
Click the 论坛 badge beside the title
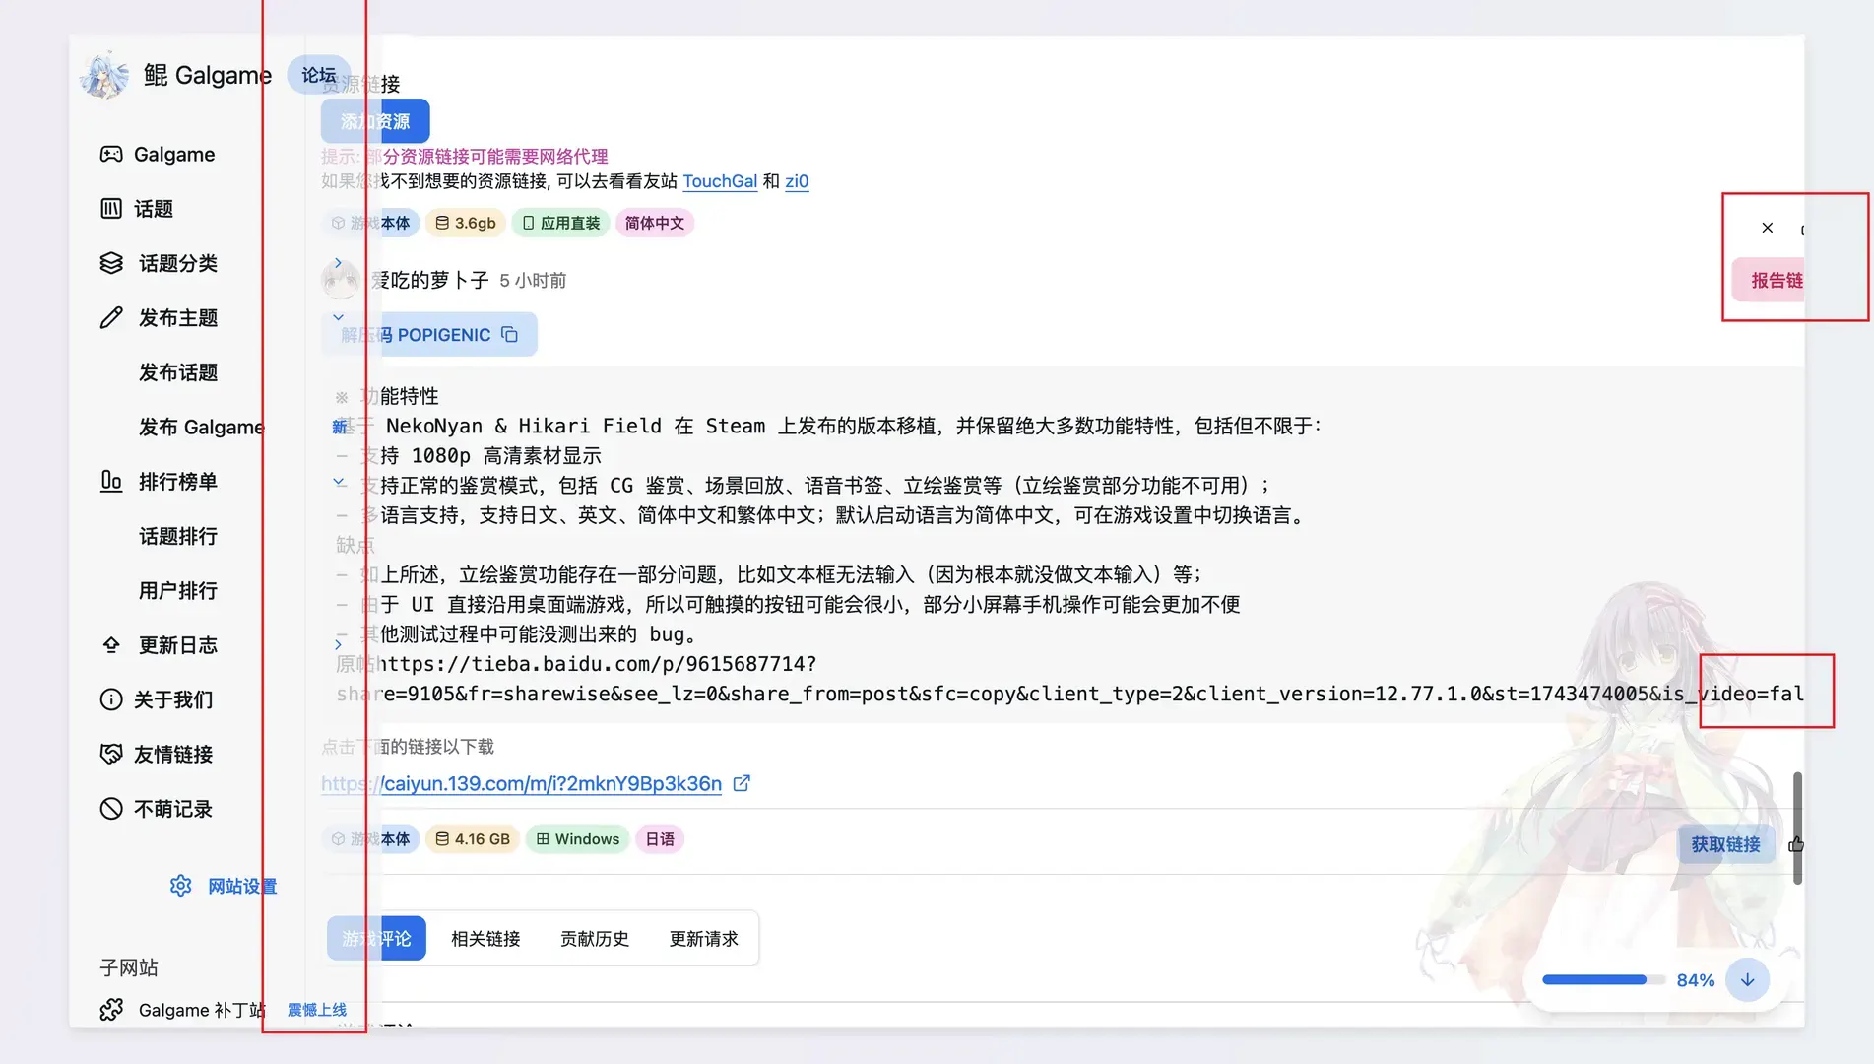click(318, 75)
